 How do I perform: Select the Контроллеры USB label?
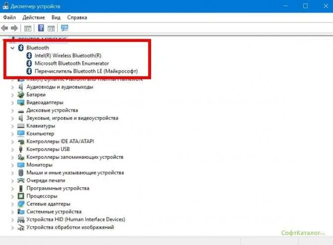(48, 149)
